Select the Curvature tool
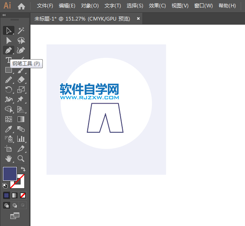 point(21,50)
